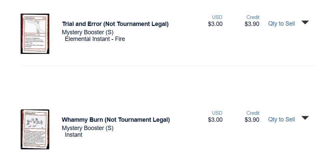Click the USD label for Trial and Error

[217, 17]
